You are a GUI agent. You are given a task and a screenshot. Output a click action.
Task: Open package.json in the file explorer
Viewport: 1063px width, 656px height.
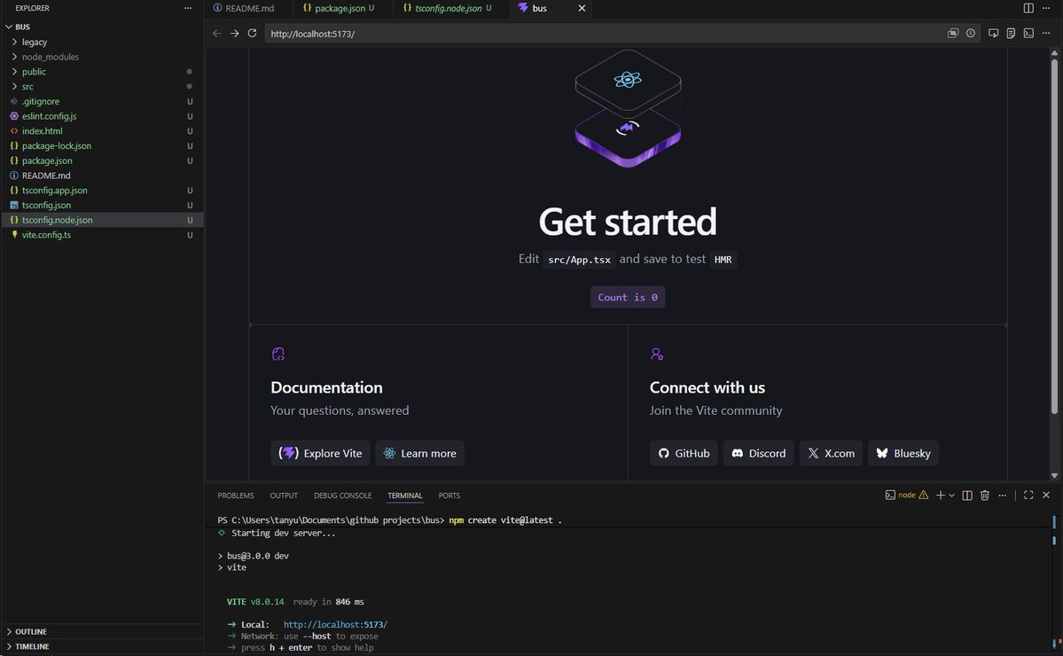102,161
